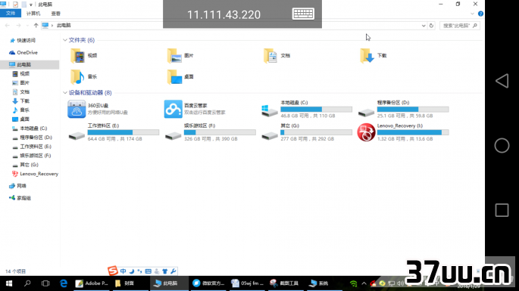Click 此电脑 in address bar path
The height and width of the screenshot is (291, 519).
[x=64, y=26]
